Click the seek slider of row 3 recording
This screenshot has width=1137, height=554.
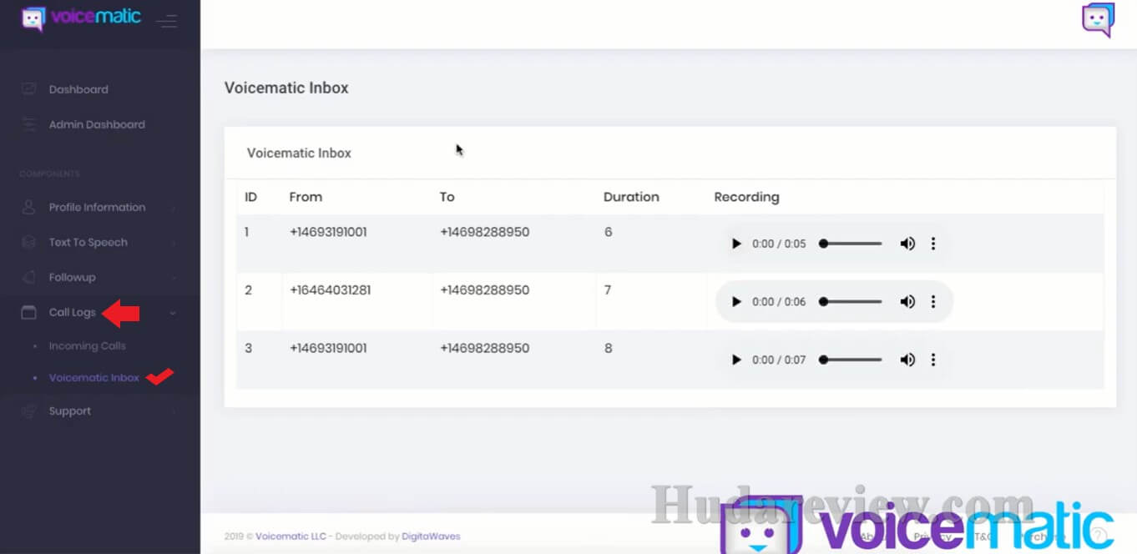pyautogui.click(x=851, y=360)
